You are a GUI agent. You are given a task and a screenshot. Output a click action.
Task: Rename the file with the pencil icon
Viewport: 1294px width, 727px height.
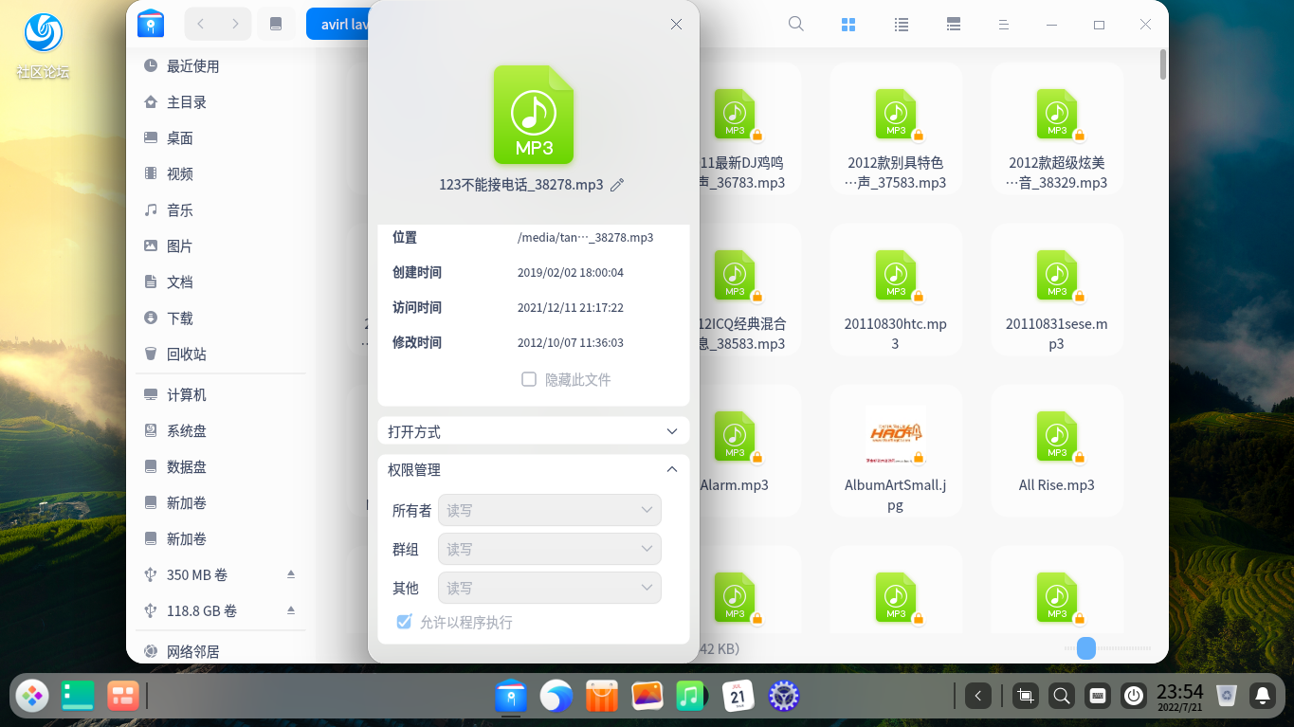[617, 185]
